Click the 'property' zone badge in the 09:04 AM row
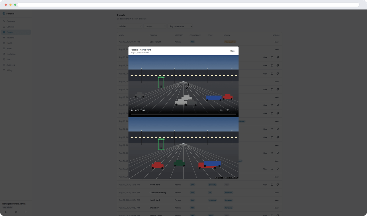This screenshot has height=216, width=367. point(212,200)
